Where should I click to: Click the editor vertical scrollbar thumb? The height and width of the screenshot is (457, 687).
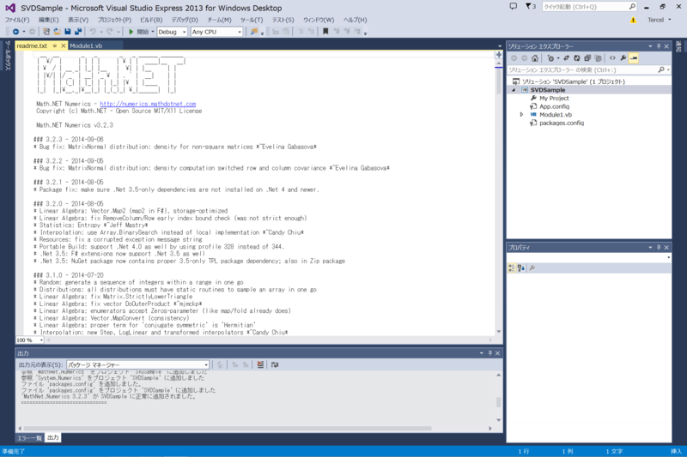coord(499,81)
